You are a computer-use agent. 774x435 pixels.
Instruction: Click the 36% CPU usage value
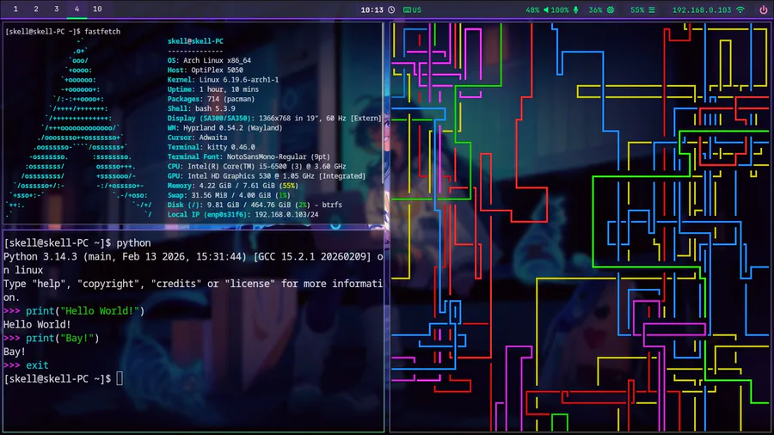coord(595,9)
